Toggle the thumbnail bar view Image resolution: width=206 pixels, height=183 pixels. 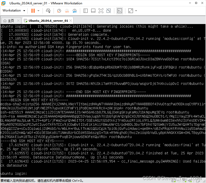click(x=93, y=11)
